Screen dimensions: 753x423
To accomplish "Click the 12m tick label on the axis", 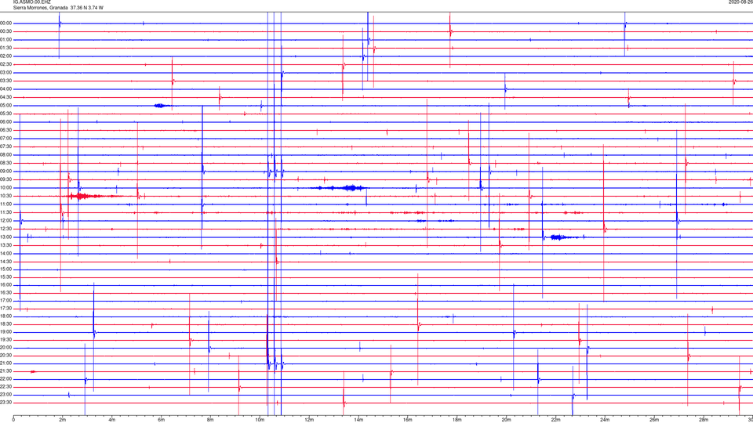I will (x=309, y=420).
